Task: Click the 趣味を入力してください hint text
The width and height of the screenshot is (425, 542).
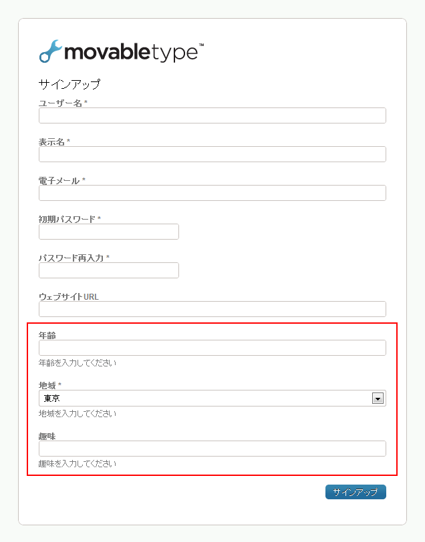Action: tap(78, 464)
